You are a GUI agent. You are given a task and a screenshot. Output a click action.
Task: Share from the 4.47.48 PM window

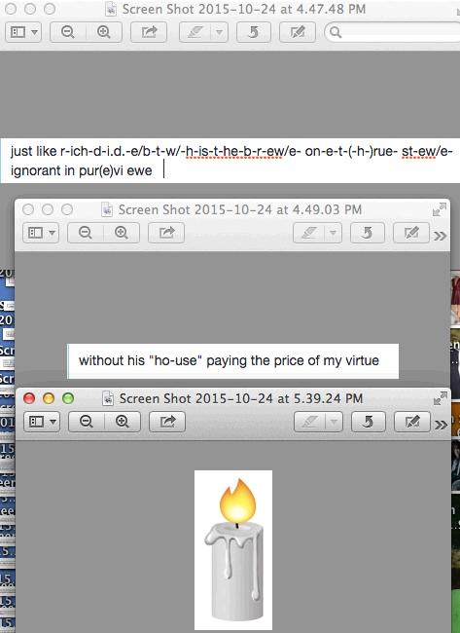tap(149, 32)
